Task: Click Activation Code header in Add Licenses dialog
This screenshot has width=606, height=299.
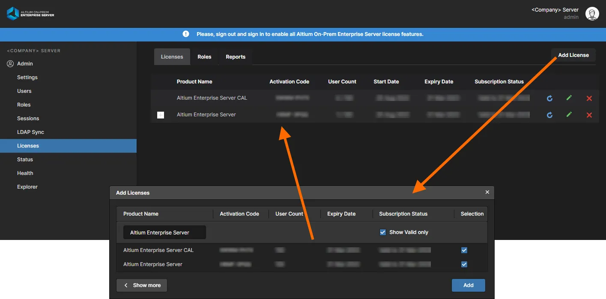Action: [x=239, y=214]
